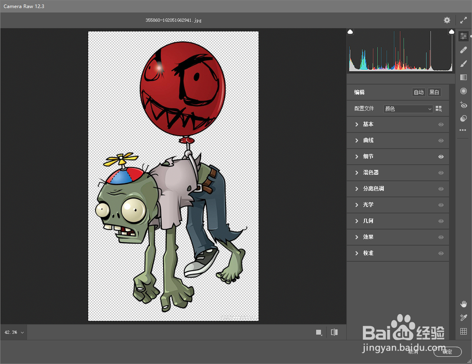Click the 基本 panel label
472x364 pixels.
point(368,124)
